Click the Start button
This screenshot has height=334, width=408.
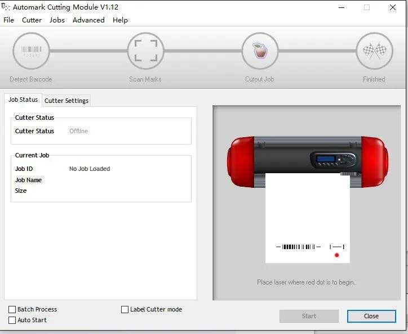[309, 316]
